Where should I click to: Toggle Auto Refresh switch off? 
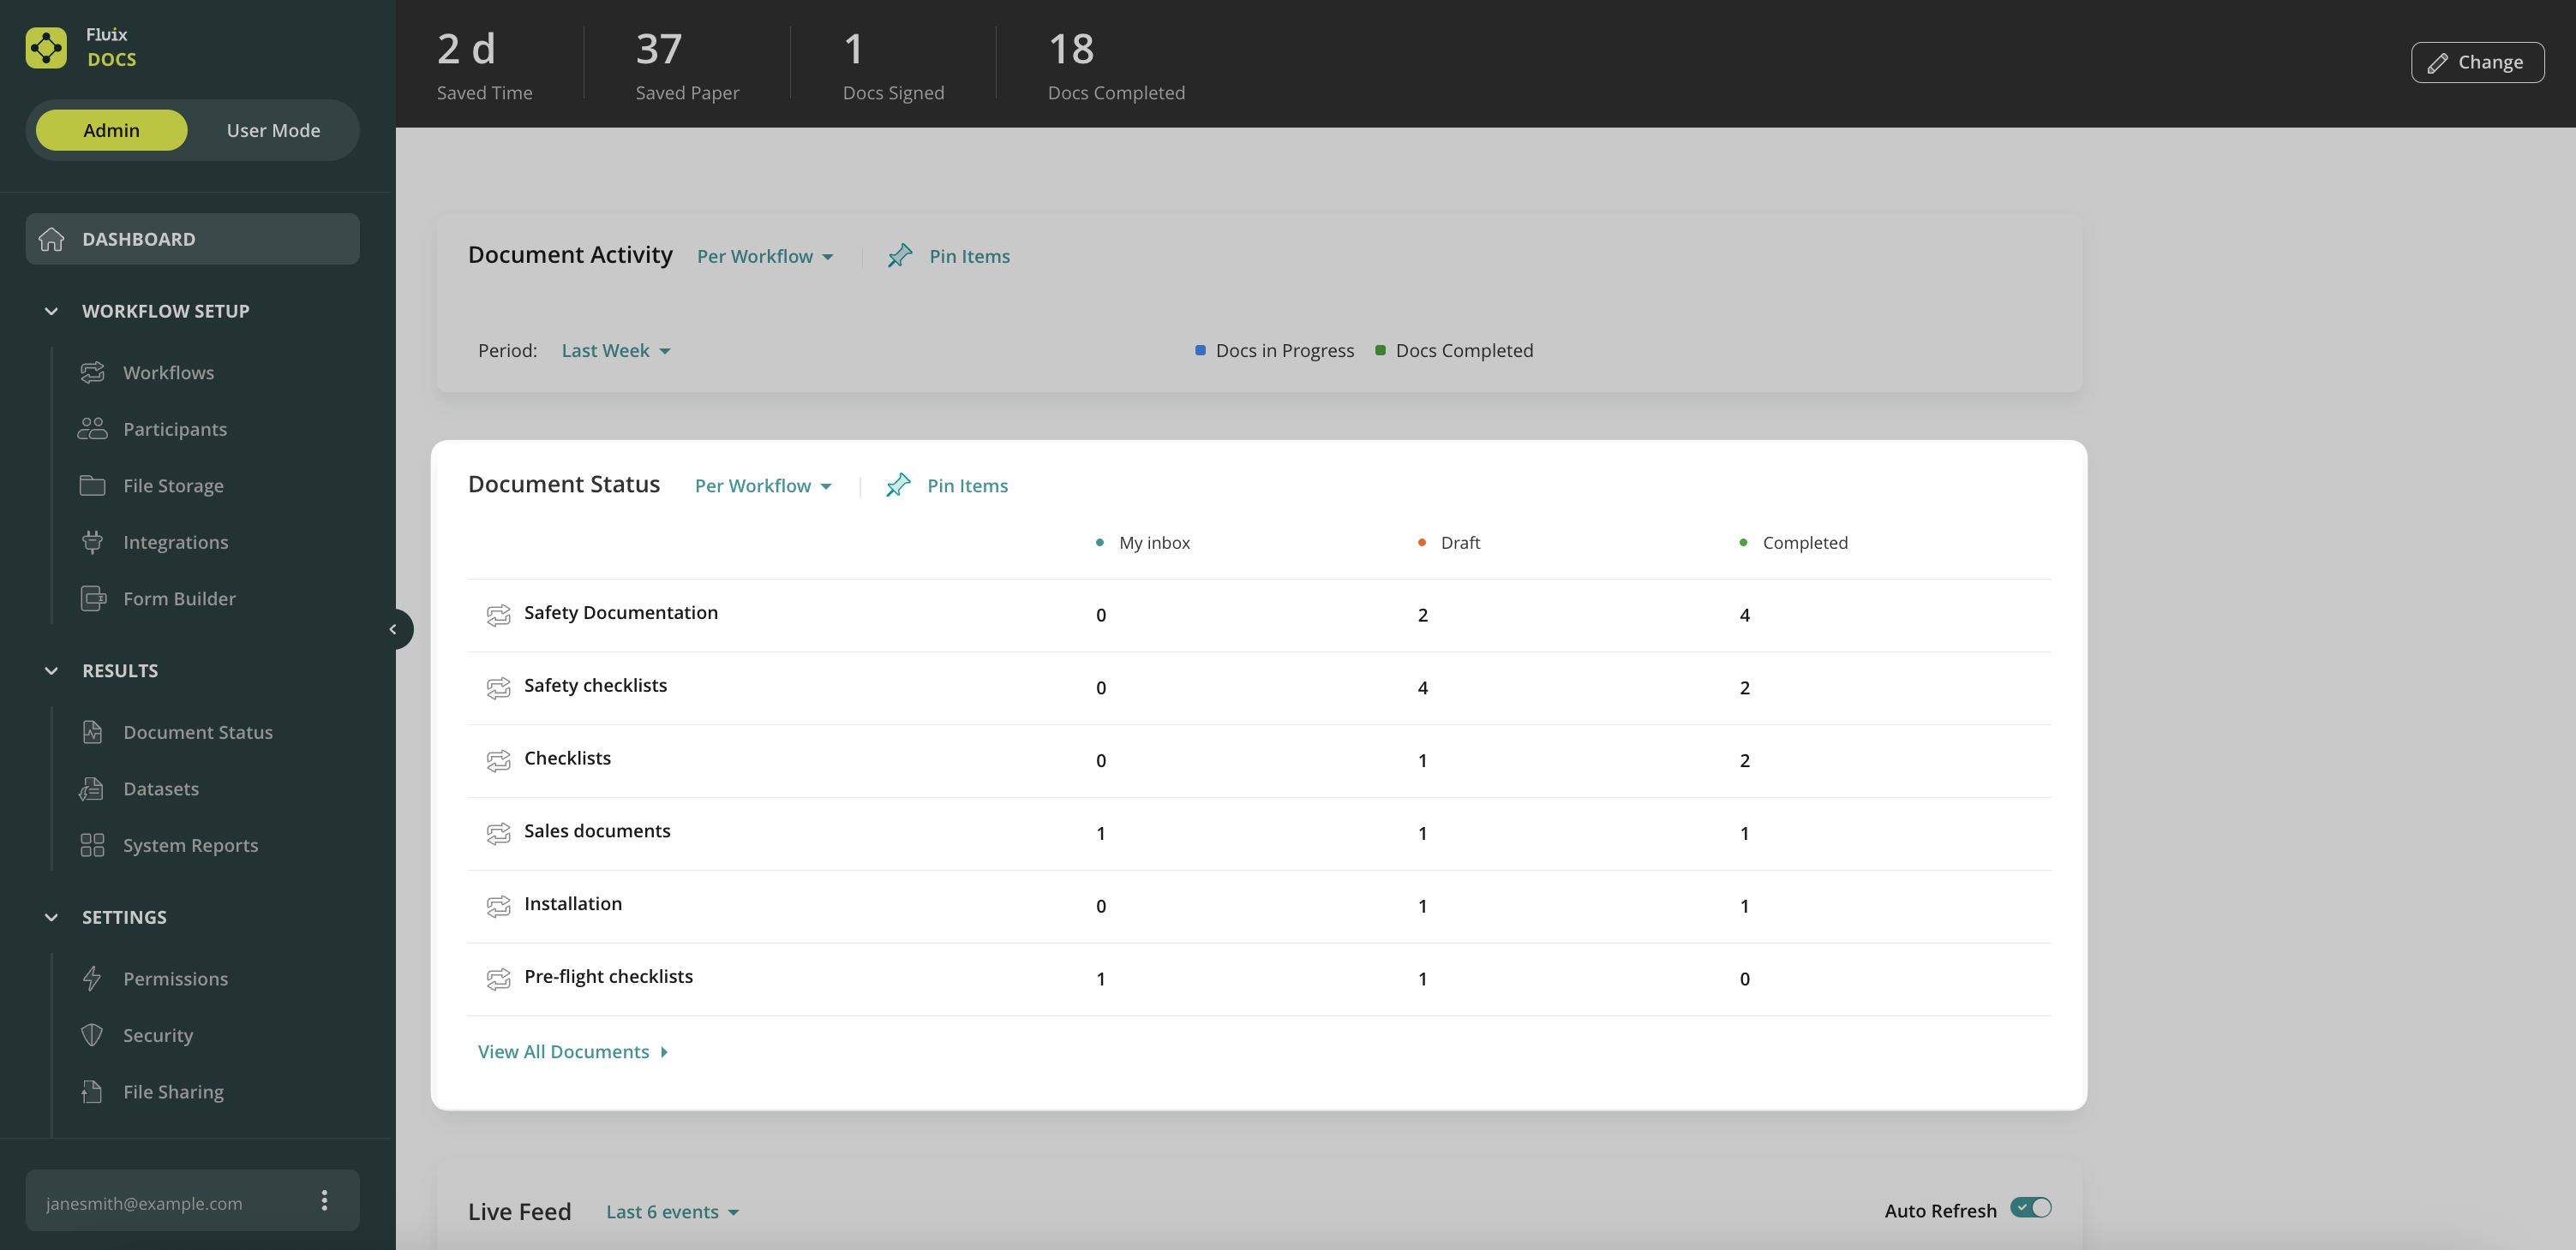2030,1208
